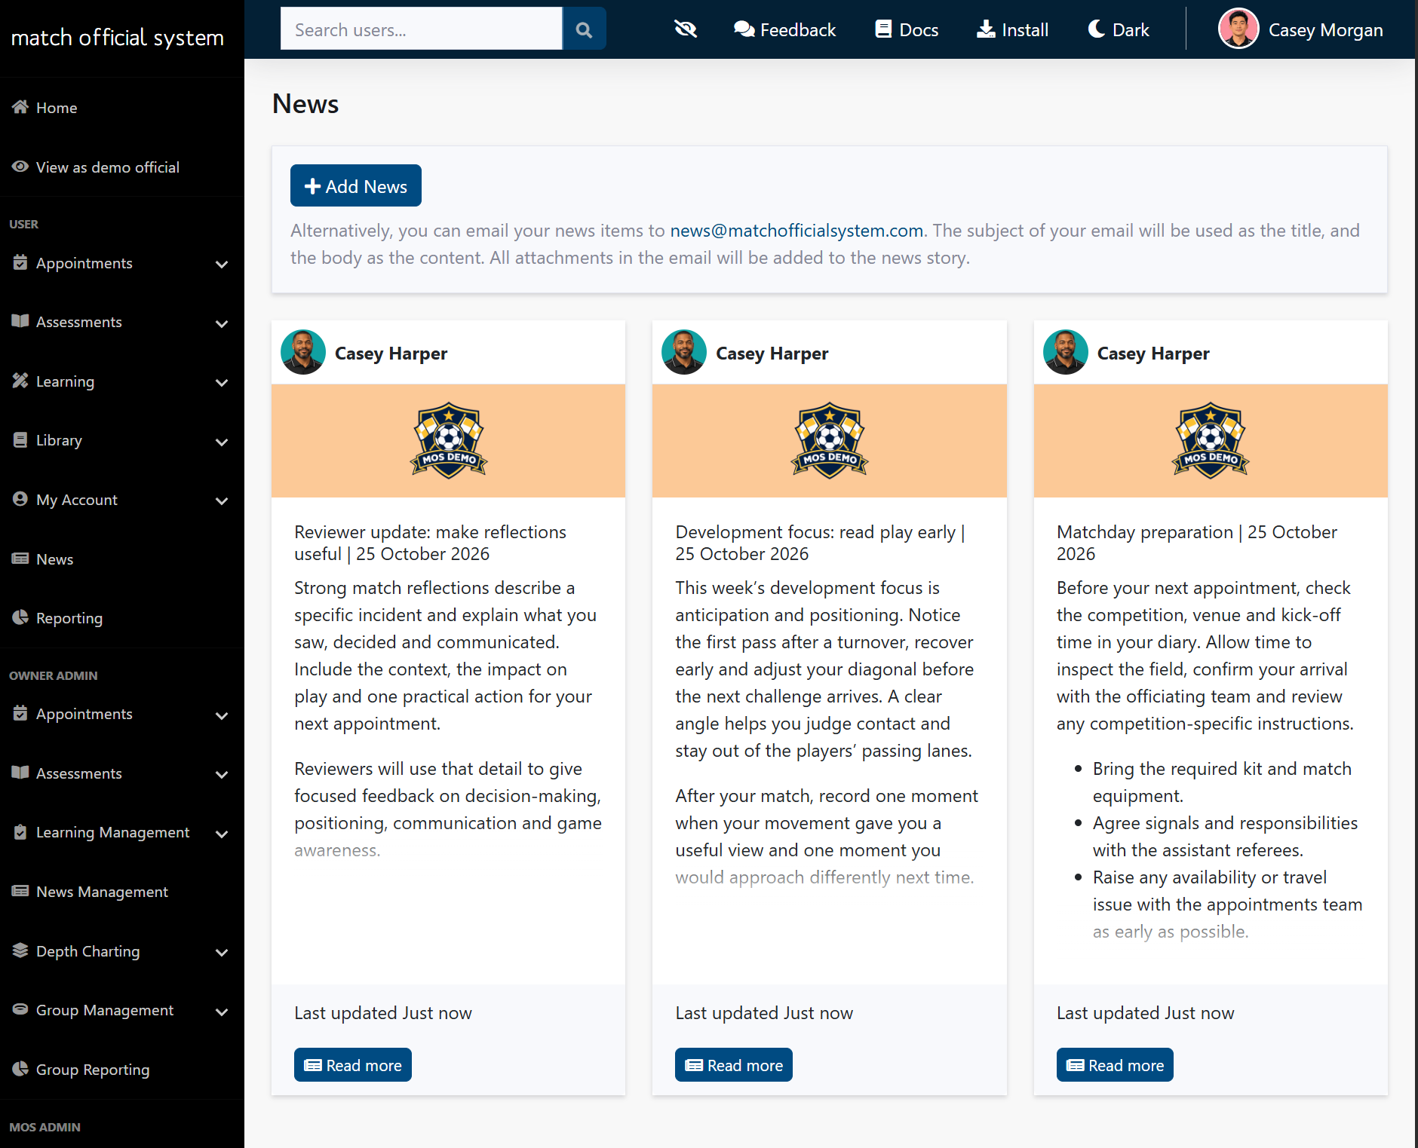
Task: Toggle the crossed-eye privacy icon
Action: [x=685, y=29]
